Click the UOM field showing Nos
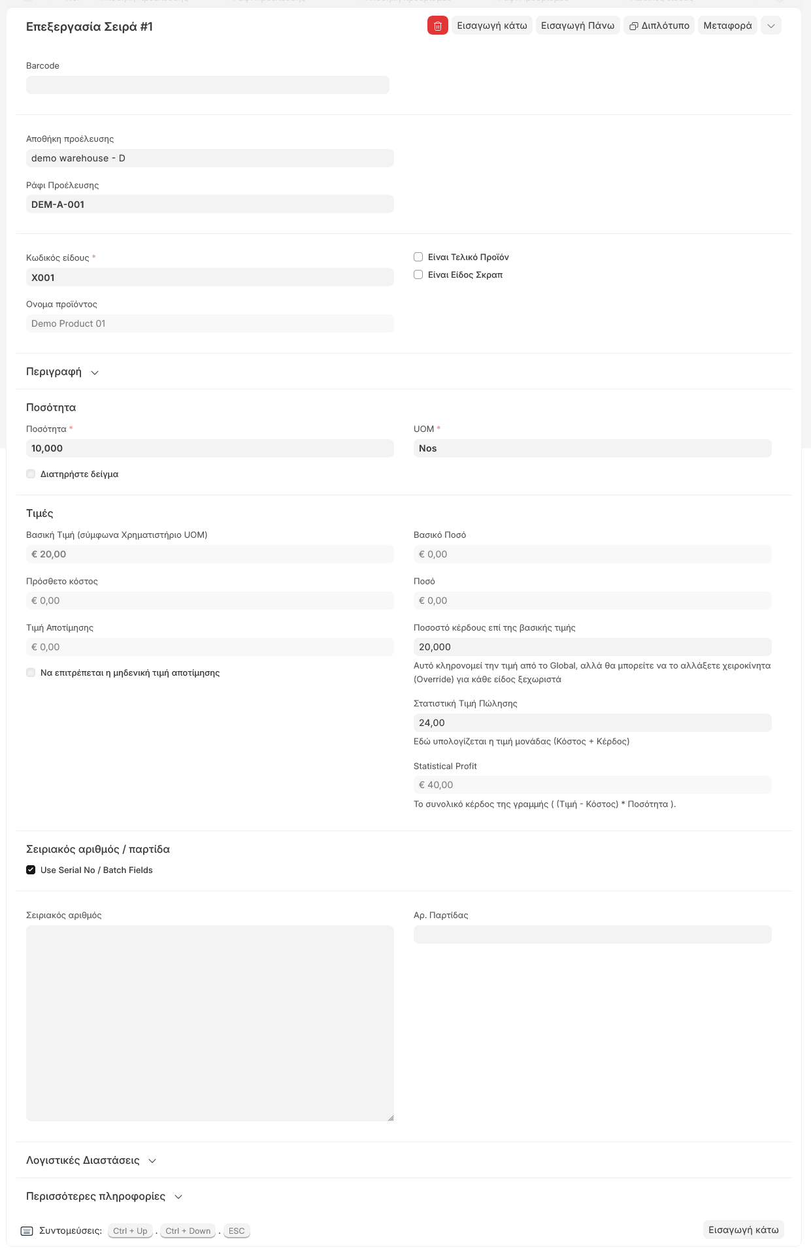Screen dimensions: 811x1254 point(592,448)
